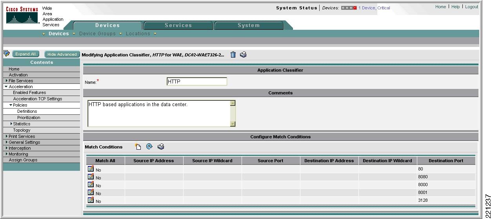The height and width of the screenshot is (219, 491).
Task: Open the Help link
Action: (455, 7)
